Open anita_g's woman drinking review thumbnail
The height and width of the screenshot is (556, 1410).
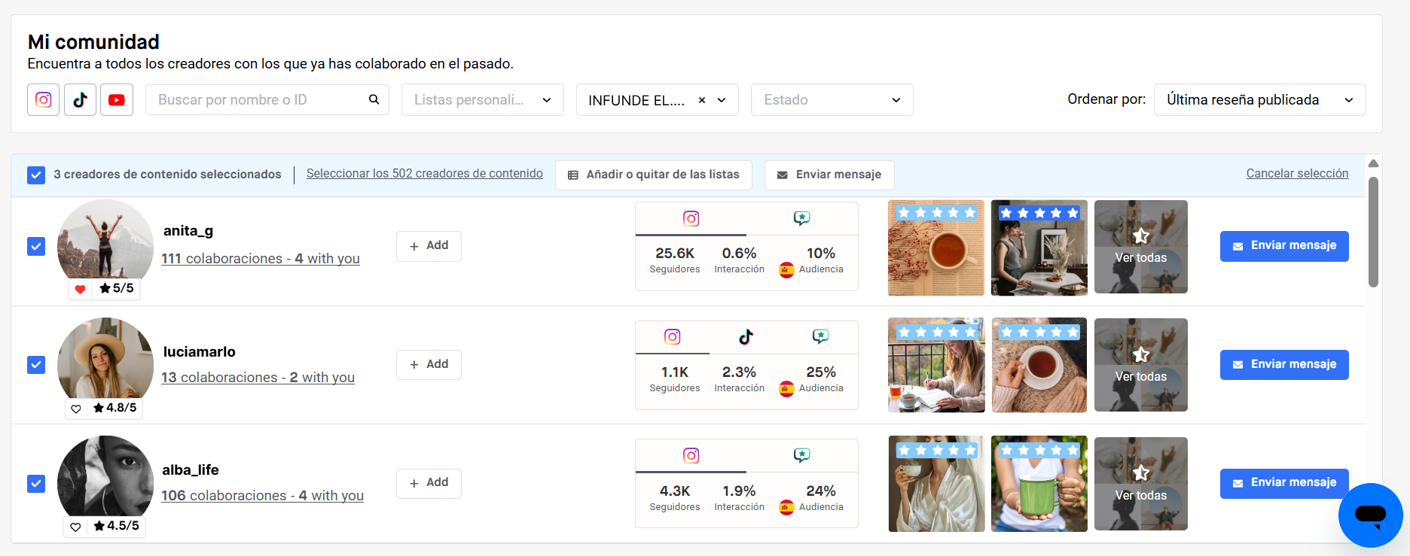click(1039, 248)
